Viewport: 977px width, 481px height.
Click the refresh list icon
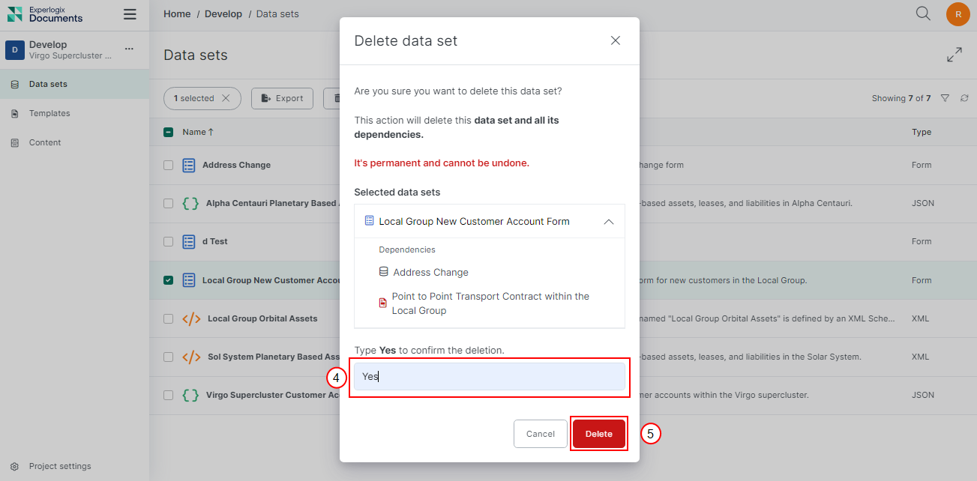pos(964,98)
